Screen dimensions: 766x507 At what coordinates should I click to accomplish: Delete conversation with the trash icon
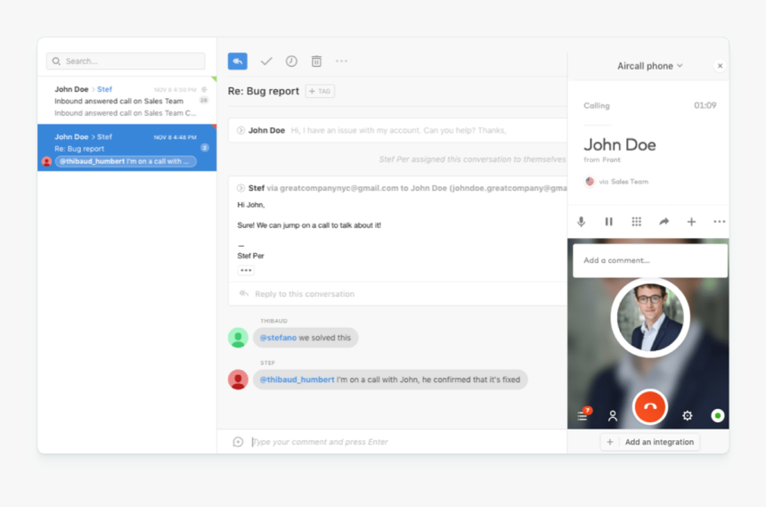pos(316,61)
